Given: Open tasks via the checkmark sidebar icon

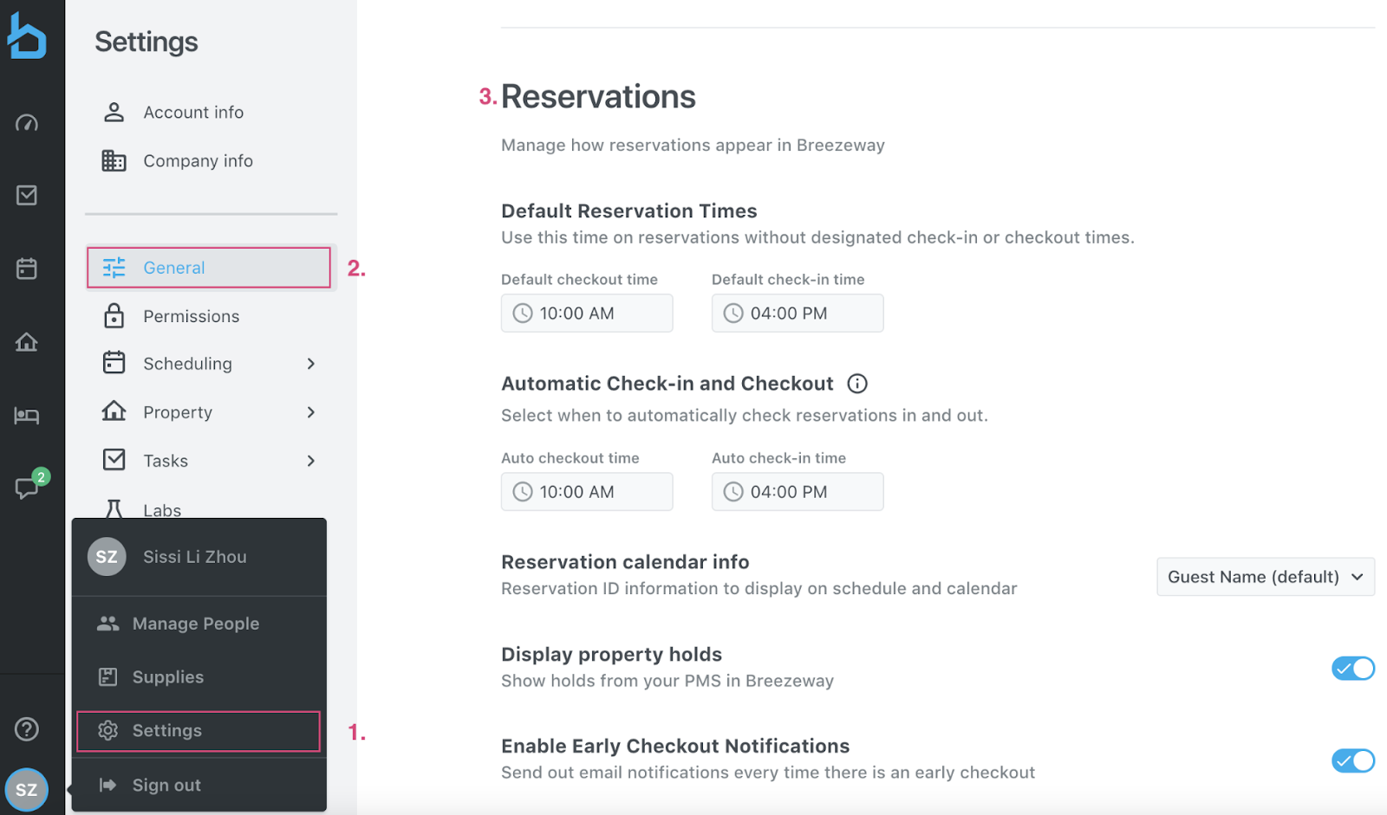Looking at the screenshot, I should pyautogui.click(x=28, y=195).
